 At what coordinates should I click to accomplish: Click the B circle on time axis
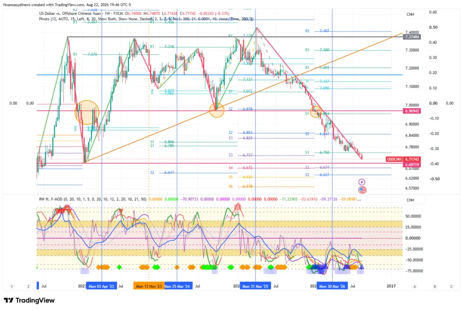pos(435,286)
